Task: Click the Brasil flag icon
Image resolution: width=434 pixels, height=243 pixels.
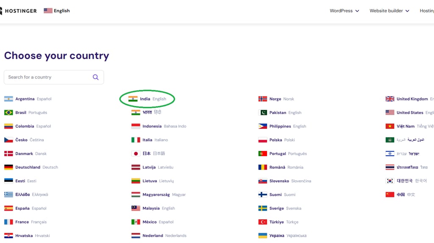Action: [x=8, y=112]
